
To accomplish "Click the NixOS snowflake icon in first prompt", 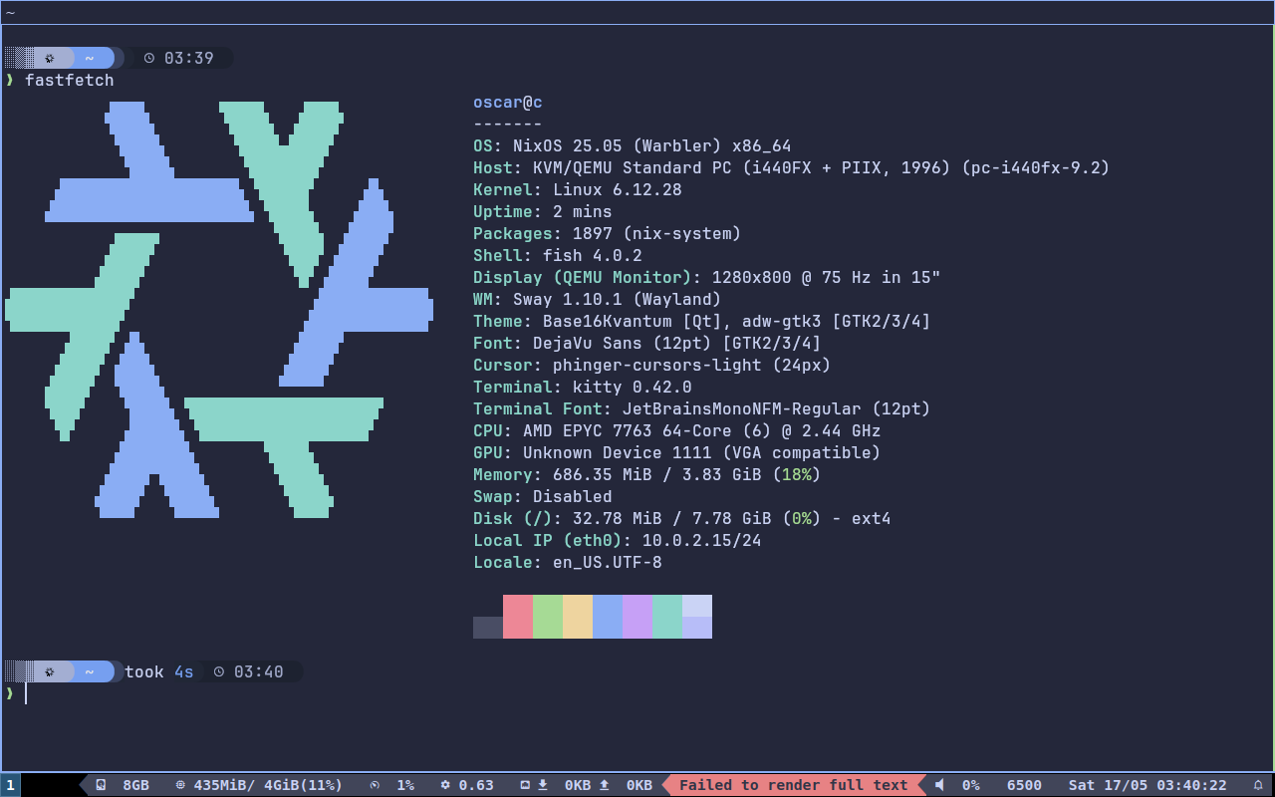I will tap(50, 58).
